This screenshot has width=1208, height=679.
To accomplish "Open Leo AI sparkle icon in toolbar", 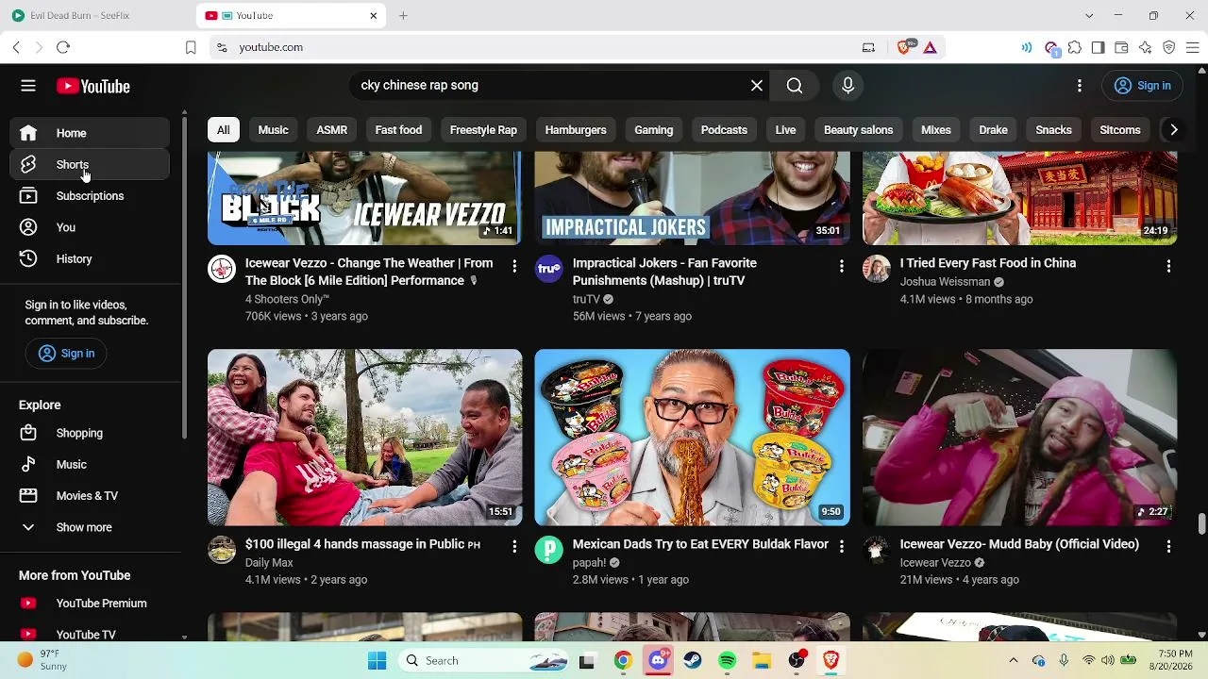I will coord(1145,47).
